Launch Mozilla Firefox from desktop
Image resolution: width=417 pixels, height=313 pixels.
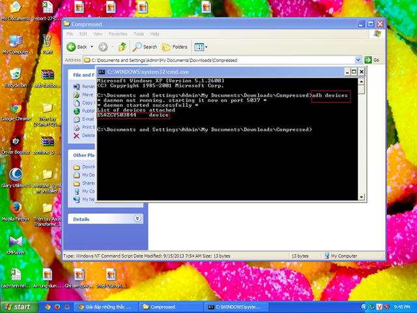[16, 211]
